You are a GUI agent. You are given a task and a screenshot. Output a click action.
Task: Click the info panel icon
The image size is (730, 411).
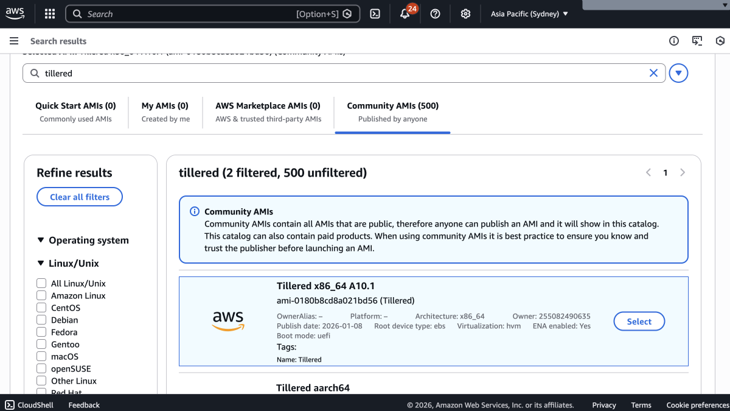click(x=674, y=41)
